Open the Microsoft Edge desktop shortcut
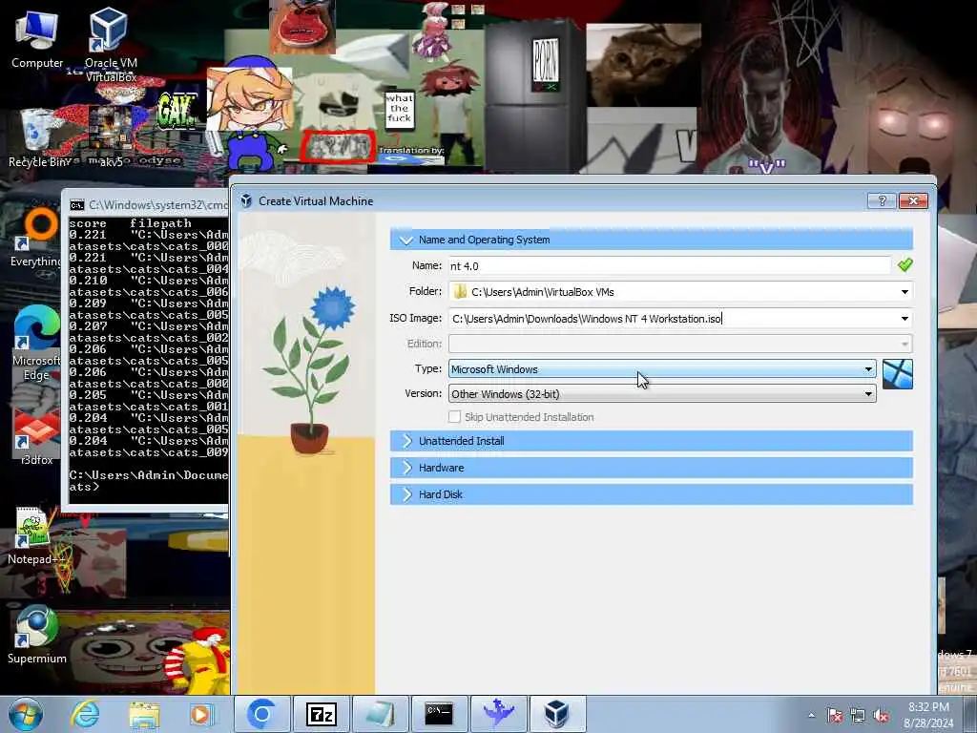This screenshot has width=977, height=733. [x=36, y=343]
